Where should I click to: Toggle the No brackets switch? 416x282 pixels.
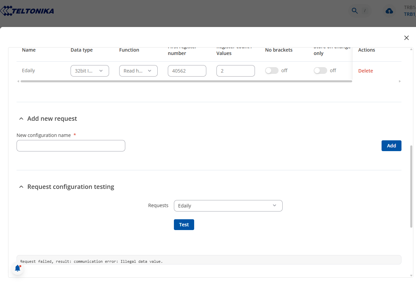coord(271,70)
